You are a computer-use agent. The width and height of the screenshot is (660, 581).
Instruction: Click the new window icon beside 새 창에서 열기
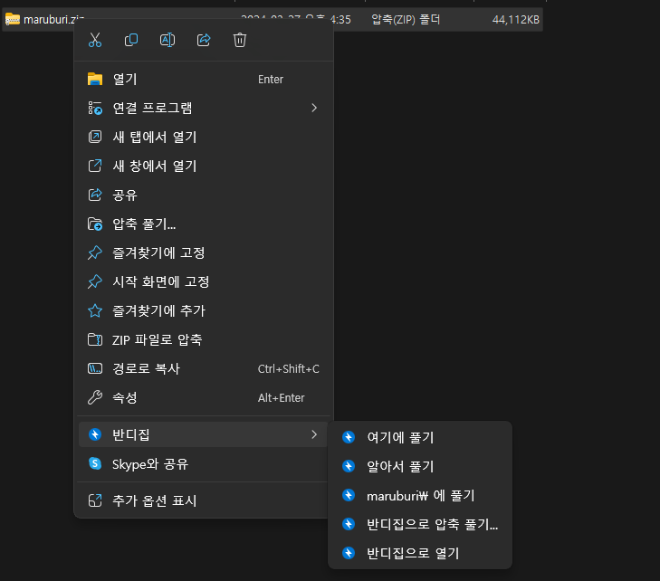point(95,166)
